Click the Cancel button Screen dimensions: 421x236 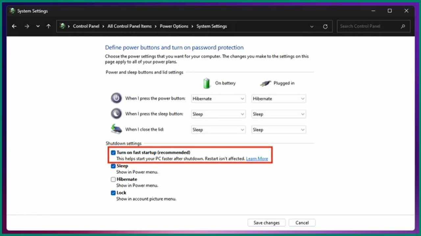(302, 223)
